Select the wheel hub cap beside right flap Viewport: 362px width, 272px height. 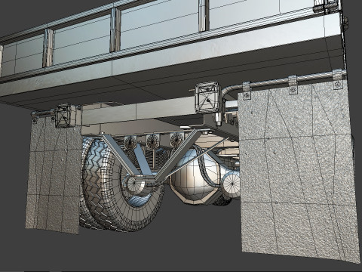(232, 185)
